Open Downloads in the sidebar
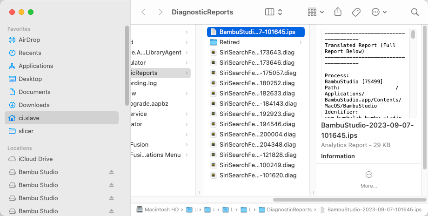 coord(62,105)
